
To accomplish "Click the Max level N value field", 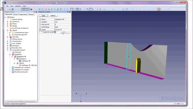I will (x=62, y=25).
